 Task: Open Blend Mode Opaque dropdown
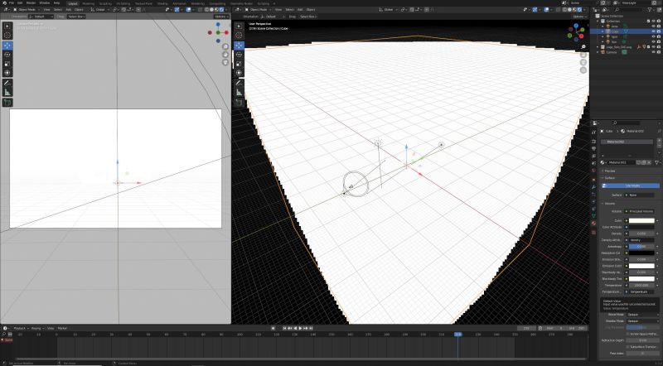coord(641,315)
